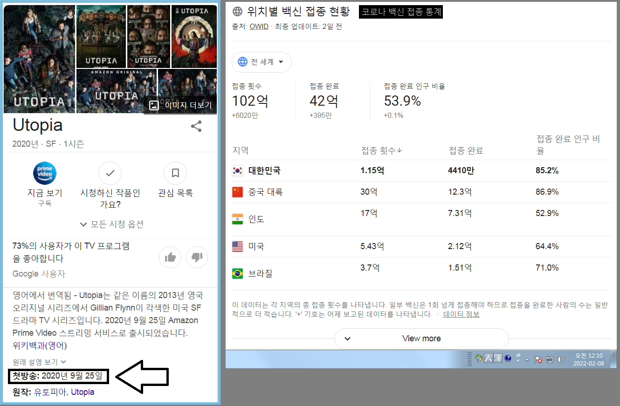Open the large Utopia poster thumbnail
The height and width of the screenshot is (406, 620).
[40, 59]
